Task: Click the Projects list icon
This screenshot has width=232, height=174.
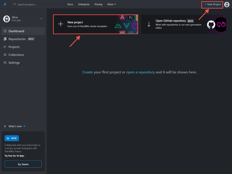Action: point(5,47)
